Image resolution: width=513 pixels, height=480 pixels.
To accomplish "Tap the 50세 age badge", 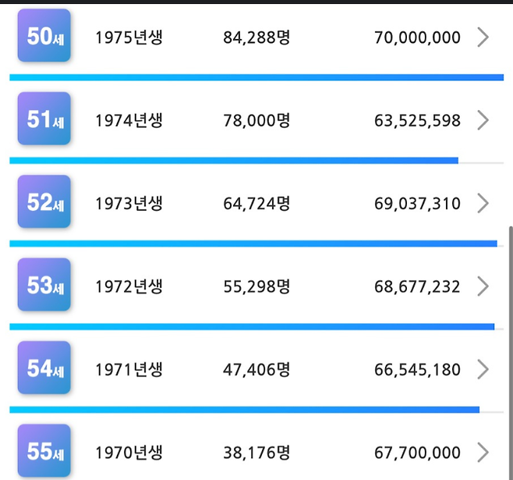I will coord(44,36).
